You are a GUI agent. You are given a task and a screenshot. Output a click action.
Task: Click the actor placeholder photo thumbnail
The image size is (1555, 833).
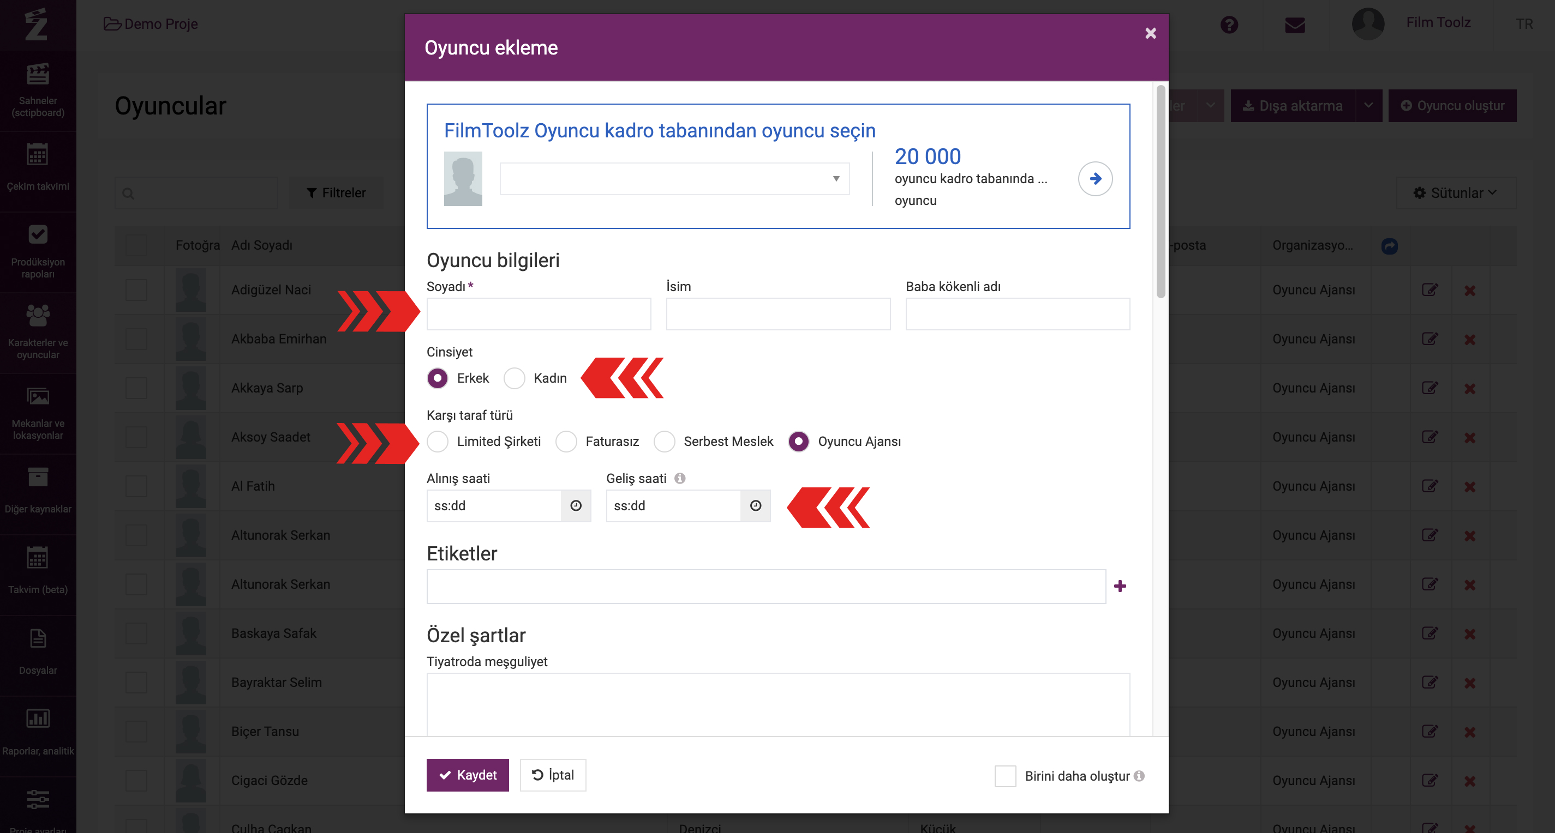click(x=463, y=179)
